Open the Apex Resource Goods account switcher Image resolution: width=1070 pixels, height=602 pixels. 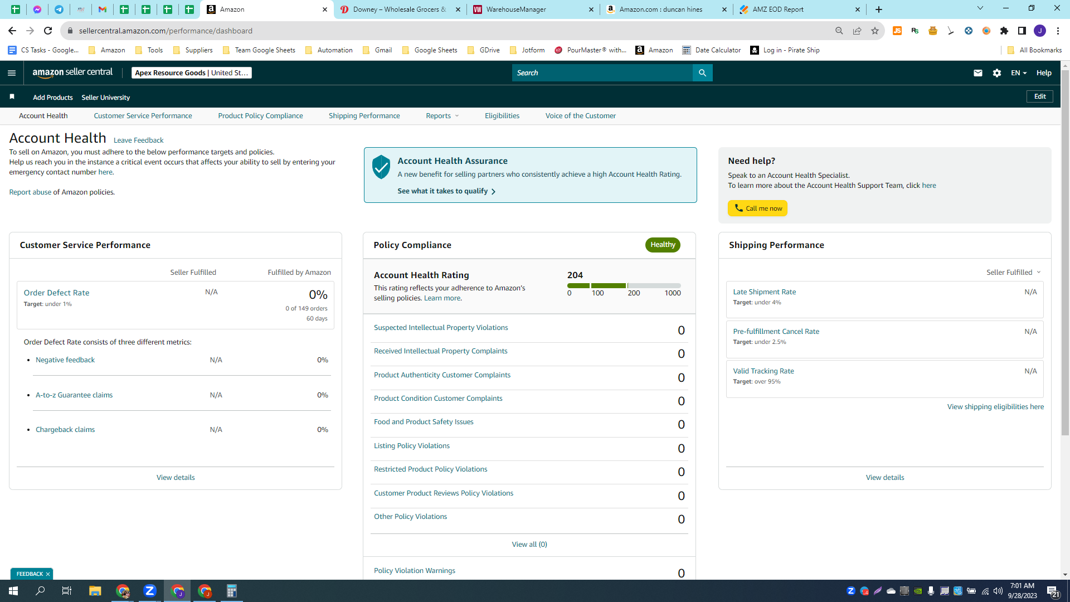click(192, 73)
